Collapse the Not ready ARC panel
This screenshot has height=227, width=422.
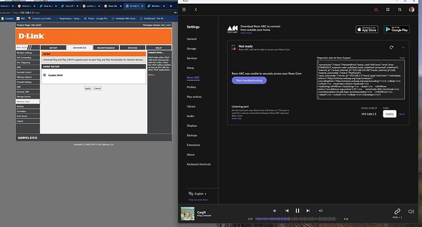click(403, 48)
